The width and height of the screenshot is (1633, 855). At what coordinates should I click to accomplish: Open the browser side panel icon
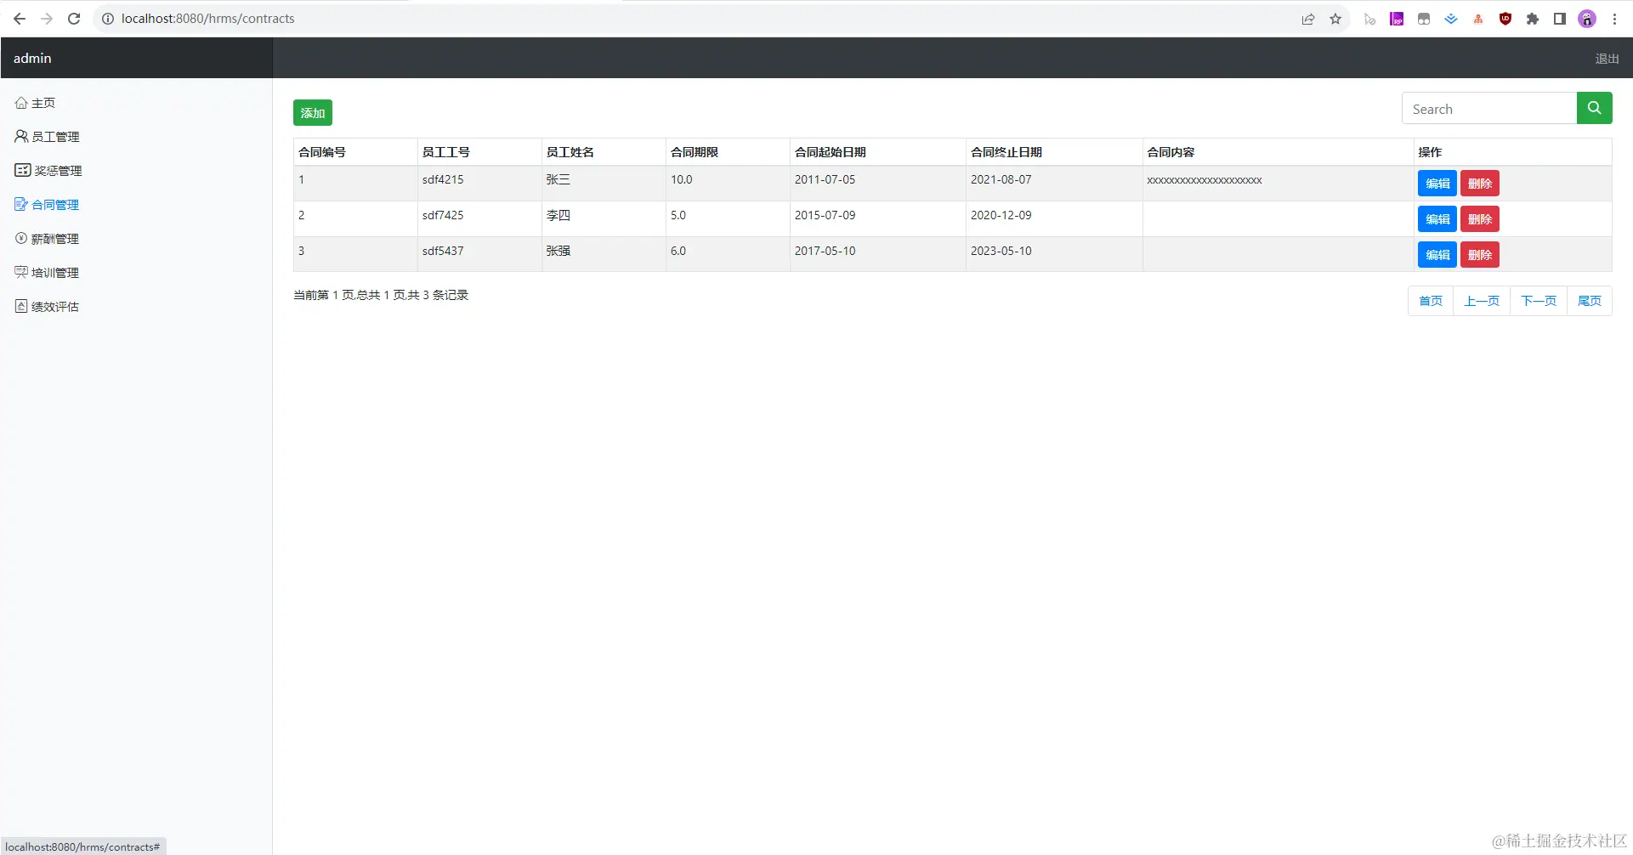[x=1560, y=19]
